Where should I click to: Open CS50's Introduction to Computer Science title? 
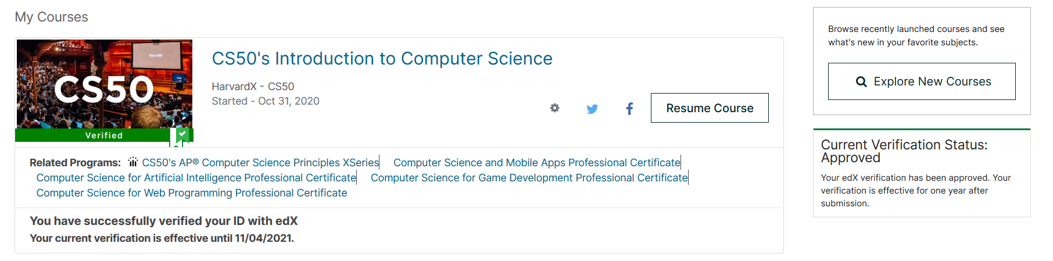tap(382, 59)
